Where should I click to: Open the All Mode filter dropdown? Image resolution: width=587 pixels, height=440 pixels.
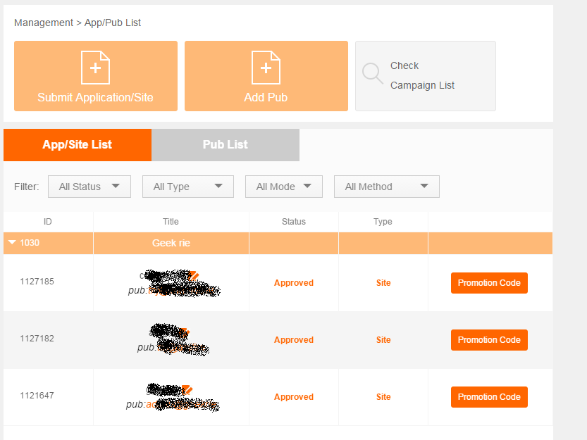tap(283, 187)
